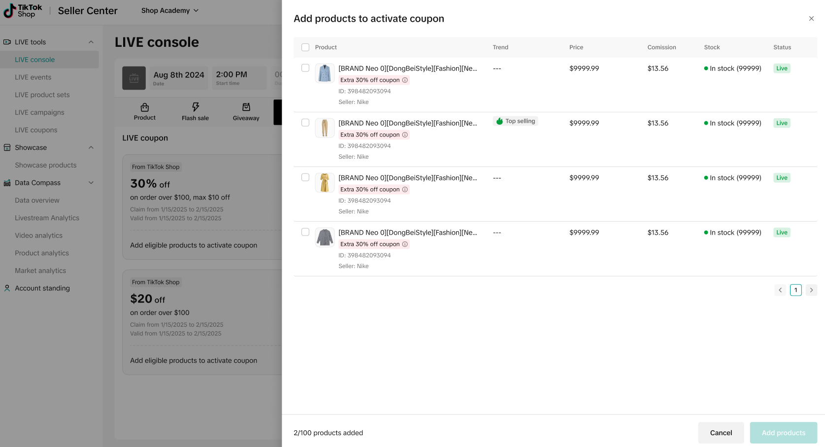Go to previous page arrow
Viewport: 825px width, 447px height.
pos(780,290)
